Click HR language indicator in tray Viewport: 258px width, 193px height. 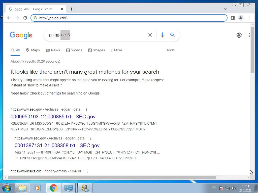point(214,187)
